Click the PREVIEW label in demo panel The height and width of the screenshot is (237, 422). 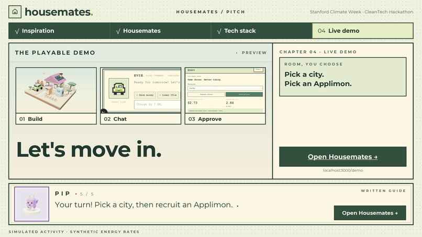point(254,53)
